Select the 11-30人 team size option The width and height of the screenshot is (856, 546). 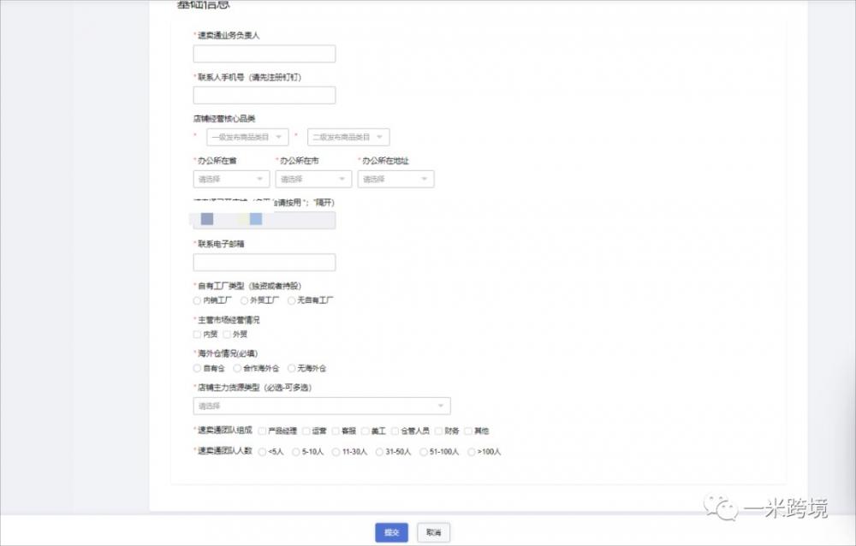(336, 451)
